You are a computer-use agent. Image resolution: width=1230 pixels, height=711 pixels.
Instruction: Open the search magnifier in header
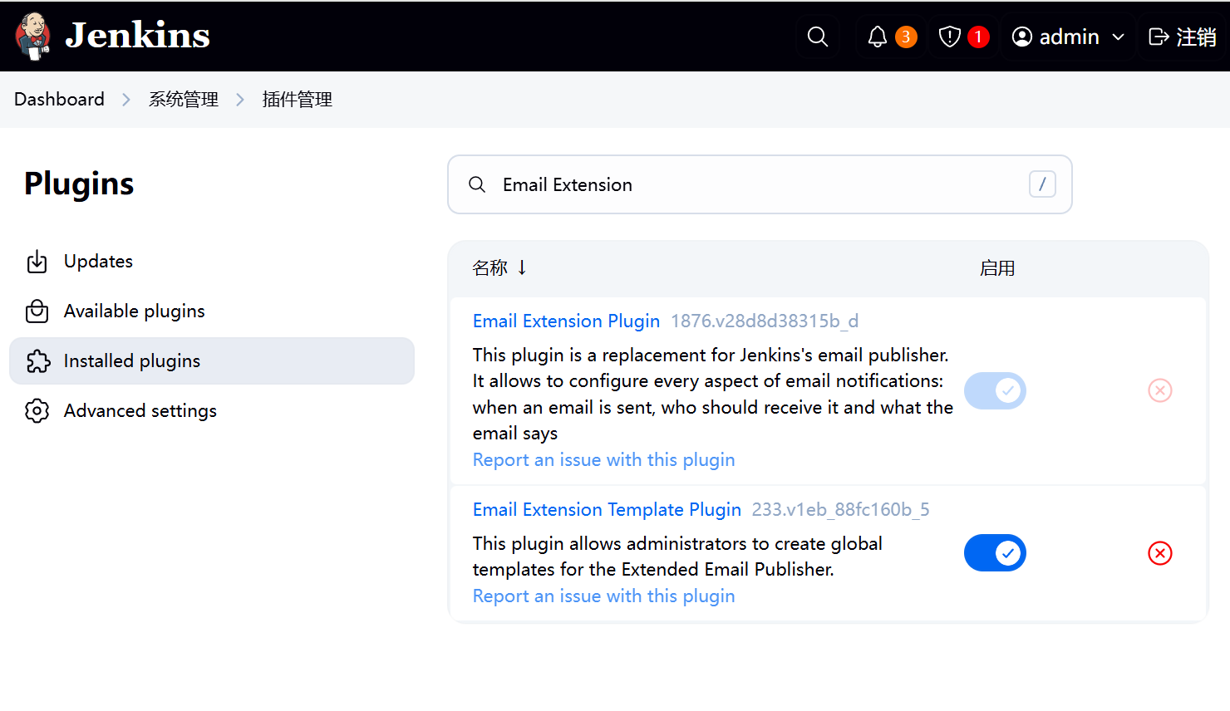(818, 37)
